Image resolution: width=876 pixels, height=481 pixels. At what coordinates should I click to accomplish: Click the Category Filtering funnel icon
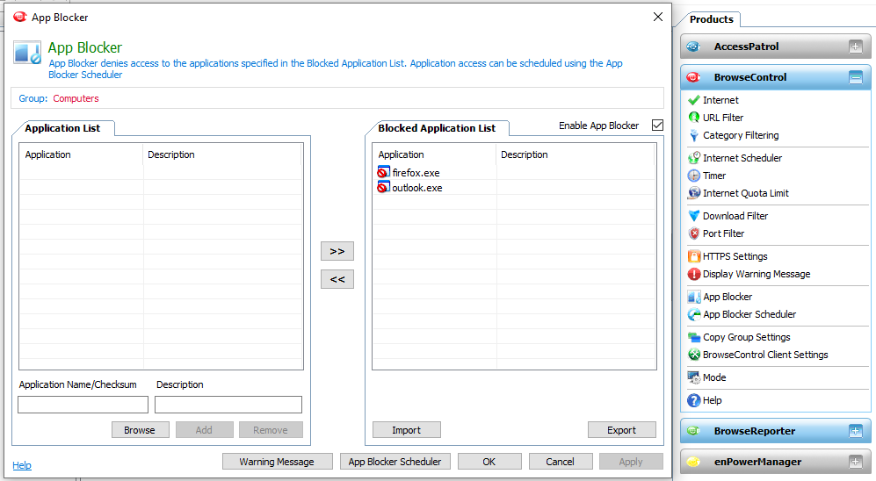pyautogui.click(x=693, y=135)
